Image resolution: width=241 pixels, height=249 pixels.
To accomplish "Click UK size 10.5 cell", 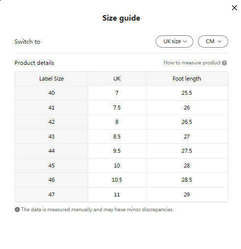I will [x=117, y=180].
